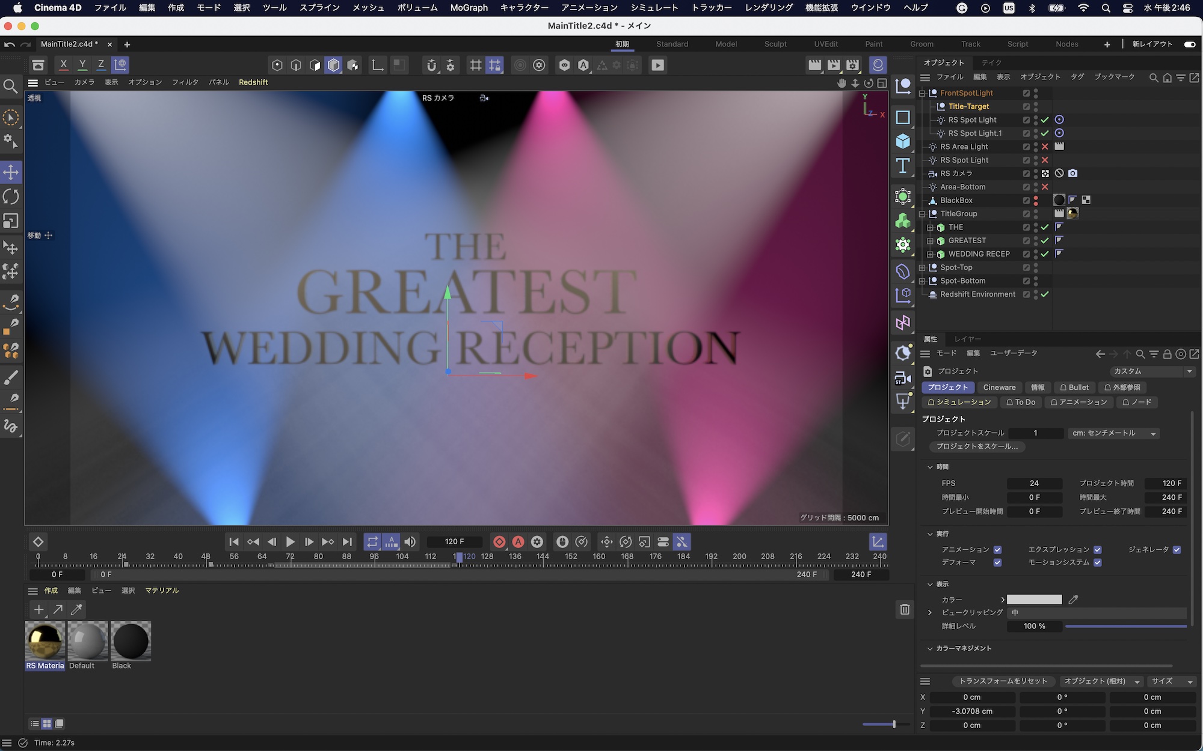Open the MoGraph menu

(469, 8)
